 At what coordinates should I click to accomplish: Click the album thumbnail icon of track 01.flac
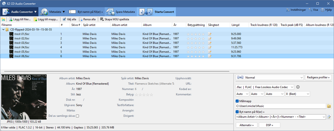point(11,34)
